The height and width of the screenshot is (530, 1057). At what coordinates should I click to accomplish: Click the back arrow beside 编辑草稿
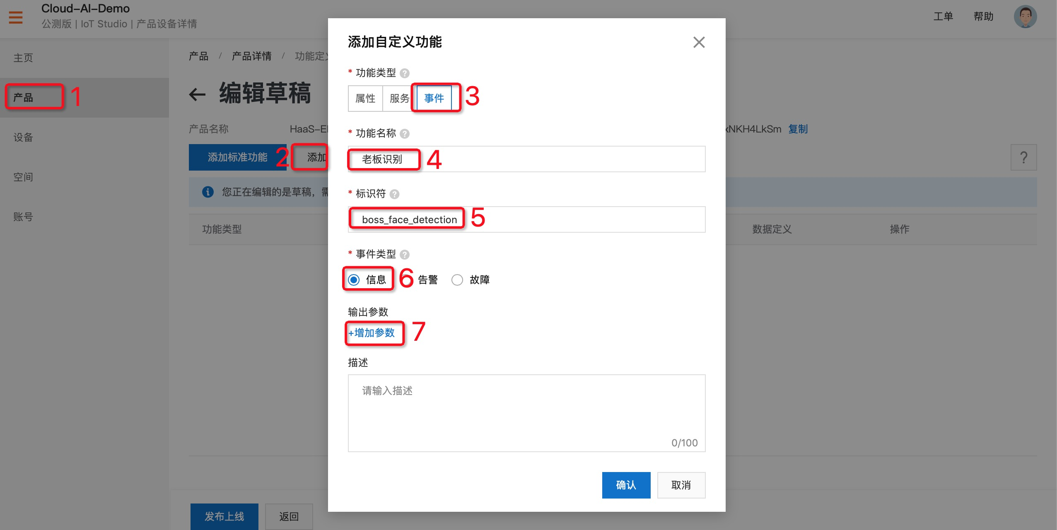click(x=197, y=94)
